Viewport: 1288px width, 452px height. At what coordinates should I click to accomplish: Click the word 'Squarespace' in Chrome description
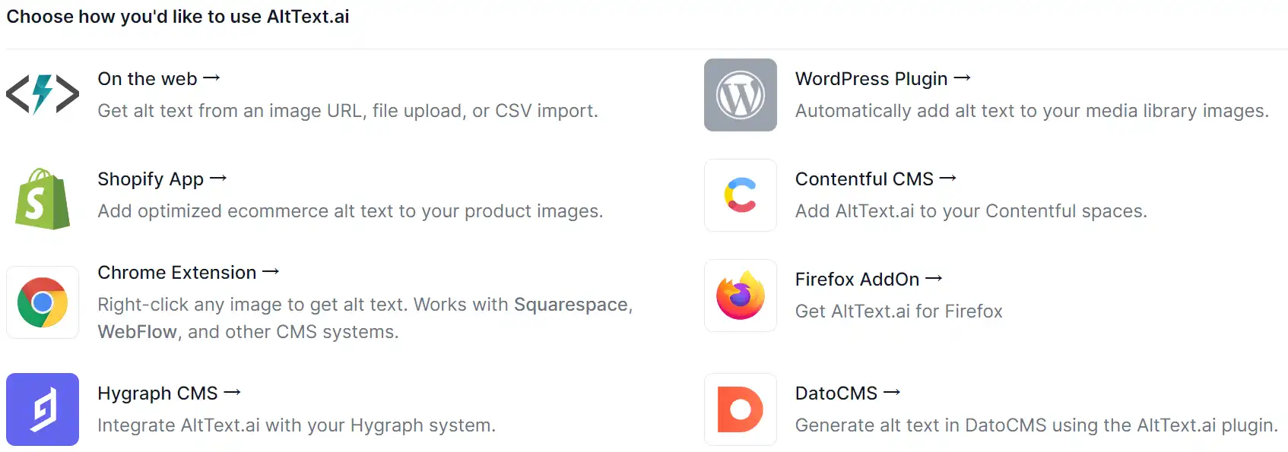tap(571, 305)
